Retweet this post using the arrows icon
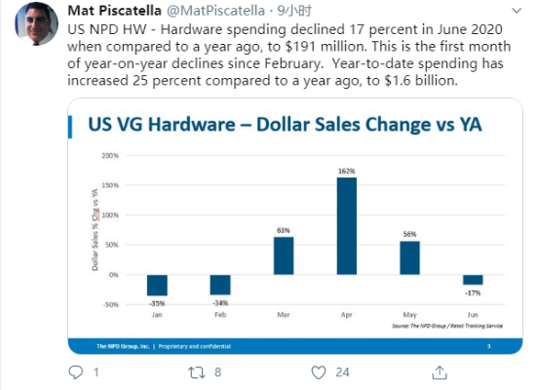 [197, 372]
